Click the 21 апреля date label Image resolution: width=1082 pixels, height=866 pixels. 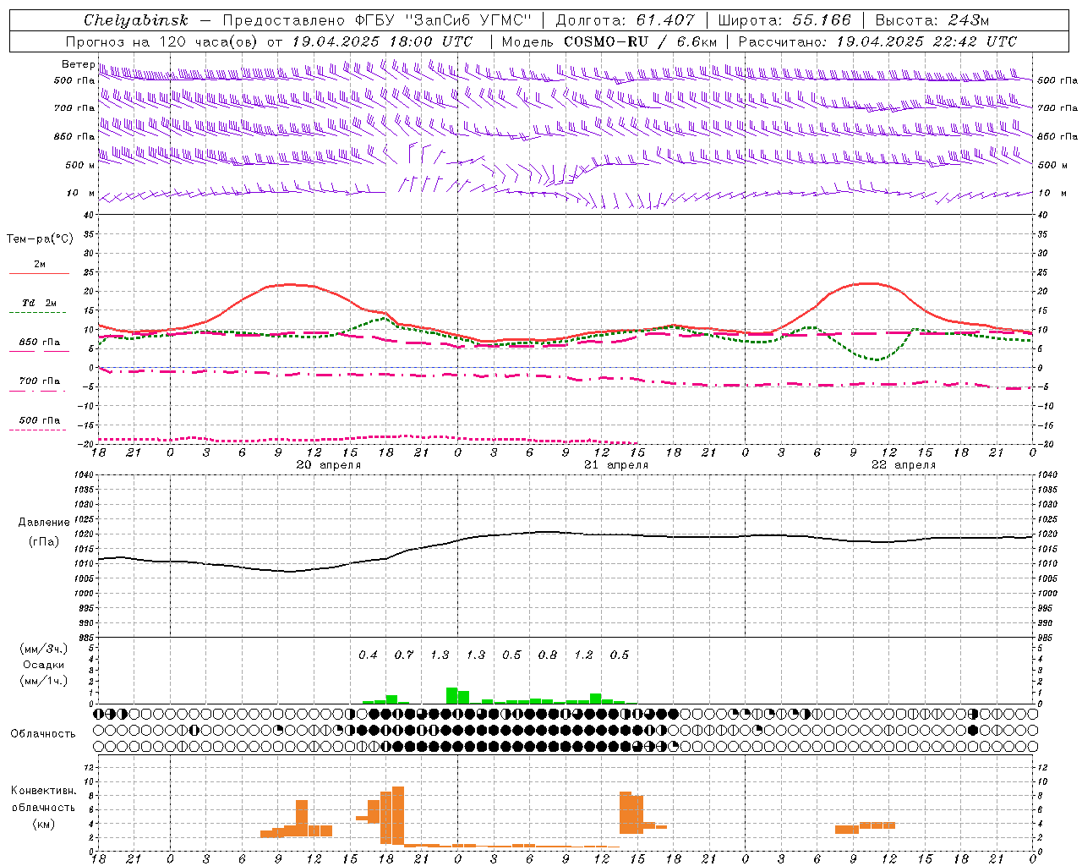(616, 465)
